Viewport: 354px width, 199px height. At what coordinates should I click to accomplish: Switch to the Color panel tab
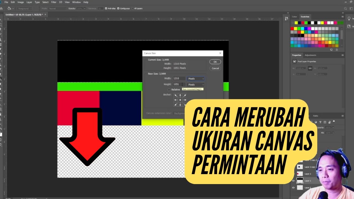point(295,17)
